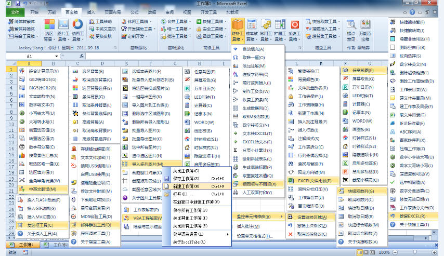This screenshot has height=256, width=444.
Task: Click the Save icon in quick access toolbar
Action: click(x=18, y=4)
